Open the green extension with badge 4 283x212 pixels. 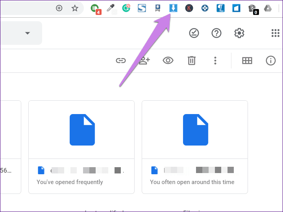click(x=96, y=9)
